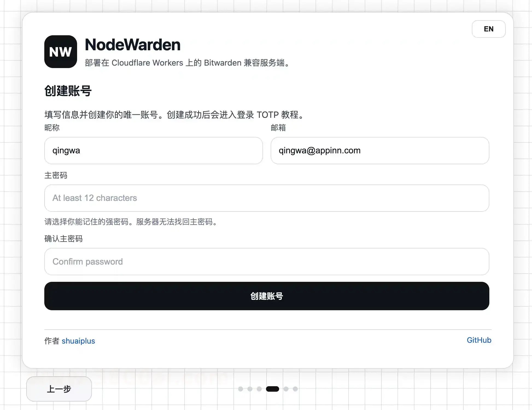This screenshot has height=410, width=532.
Task: Click the 创建账号 section heading
Action: 68,91
